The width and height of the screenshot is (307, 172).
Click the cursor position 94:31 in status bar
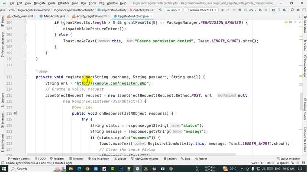click(x=255, y=163)
